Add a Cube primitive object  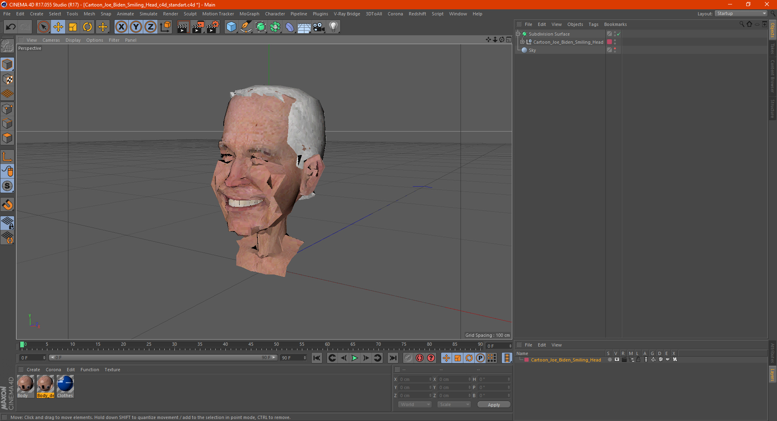231,27
